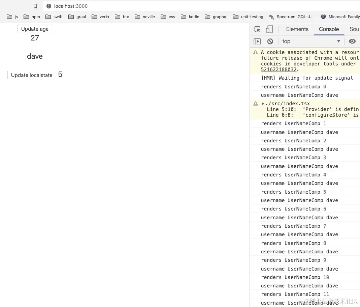This screenshot has height=307, width=360.
Task: Click the 'renders UserNameComp 5' log line
Action: (293, 192)
